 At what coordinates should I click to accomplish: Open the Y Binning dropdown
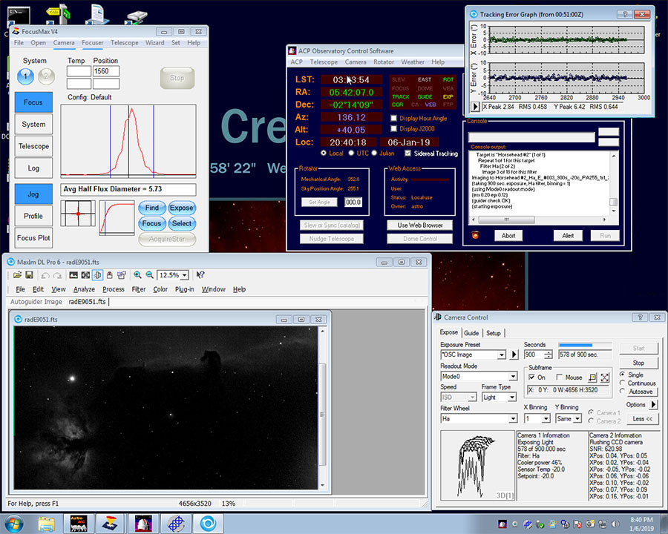(577, 419)
